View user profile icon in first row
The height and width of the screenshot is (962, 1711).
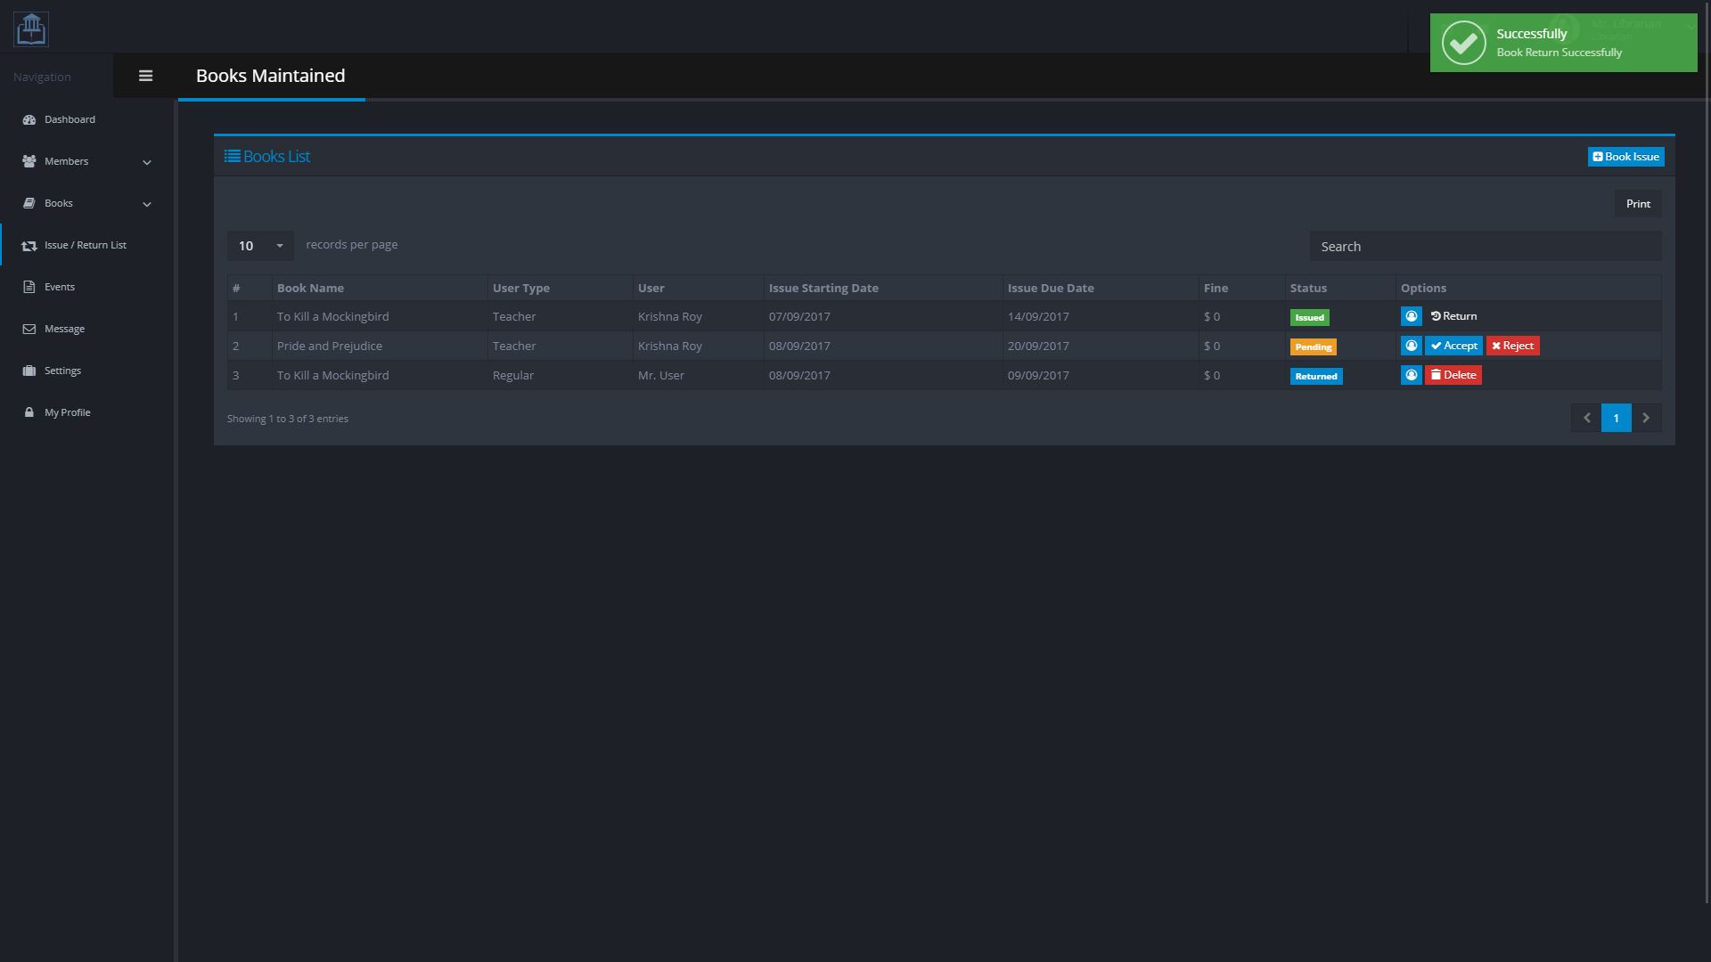point(1411,316)
